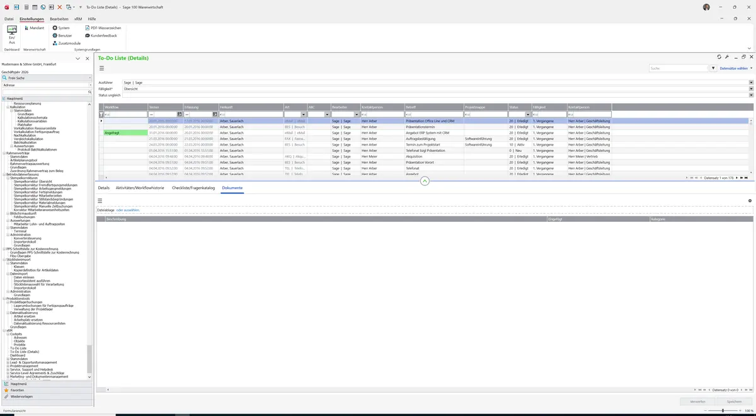Open Kundenfeedback in ribbon

[x=101, y=35]
